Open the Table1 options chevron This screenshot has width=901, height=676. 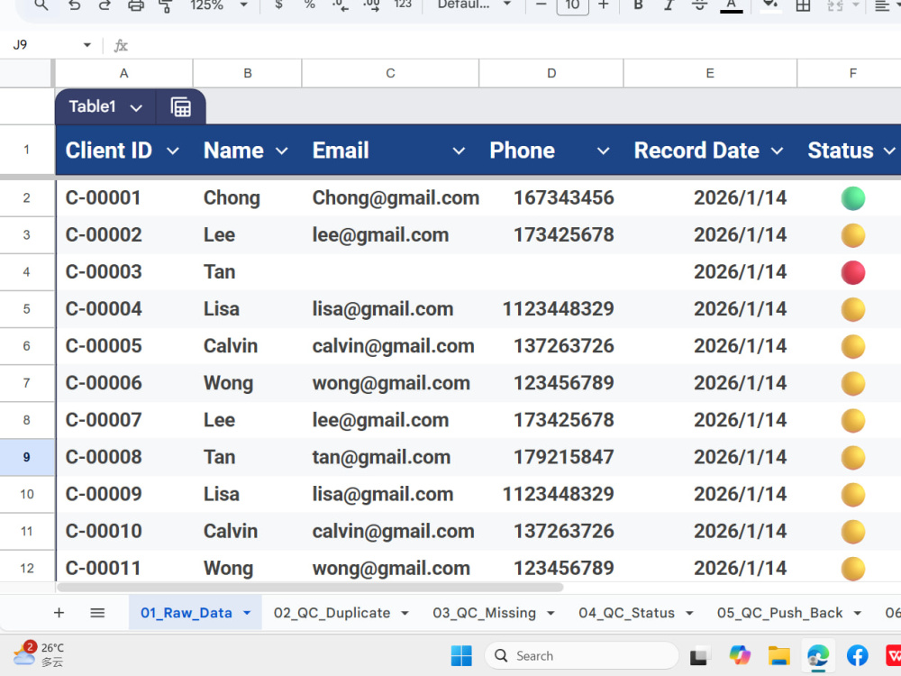[x=136, y=107]
